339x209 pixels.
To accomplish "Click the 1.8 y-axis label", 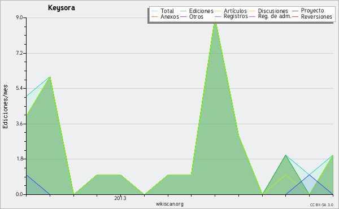I will pyautogui.click(x=19, y=159).
